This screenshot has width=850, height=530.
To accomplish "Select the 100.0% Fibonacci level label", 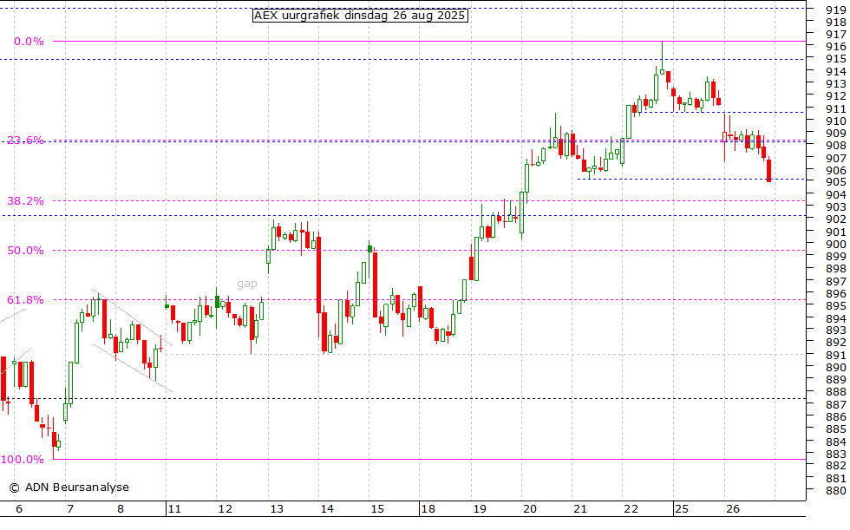I will [23, 459].
